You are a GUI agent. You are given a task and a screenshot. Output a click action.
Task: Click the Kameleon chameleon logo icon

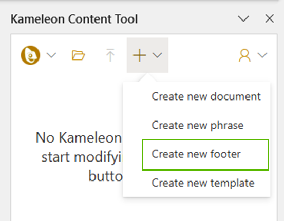(x=30, y=55)
